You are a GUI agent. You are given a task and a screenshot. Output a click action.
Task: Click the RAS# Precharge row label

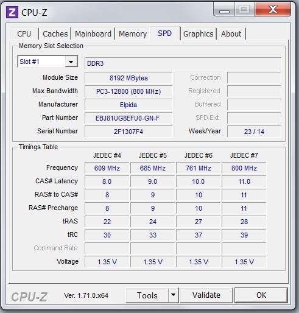pyautogui.click(x=54, y=208)
